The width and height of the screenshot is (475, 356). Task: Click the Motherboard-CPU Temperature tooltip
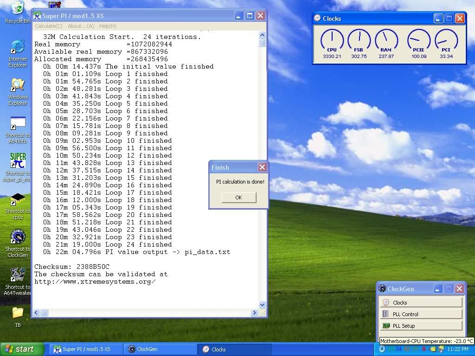(x=427, y=341)
